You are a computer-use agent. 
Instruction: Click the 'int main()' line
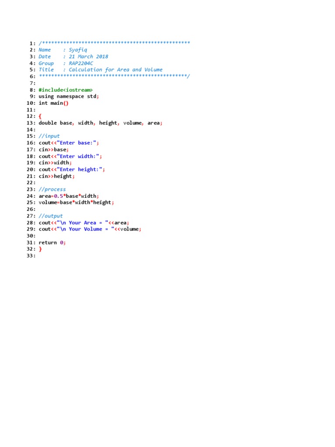pos(54,103)
